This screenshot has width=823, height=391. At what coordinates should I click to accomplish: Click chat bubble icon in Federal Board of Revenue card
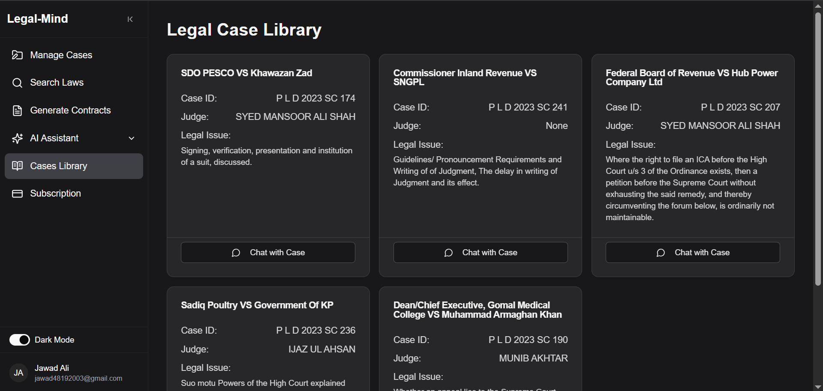[x=661, y=253]
